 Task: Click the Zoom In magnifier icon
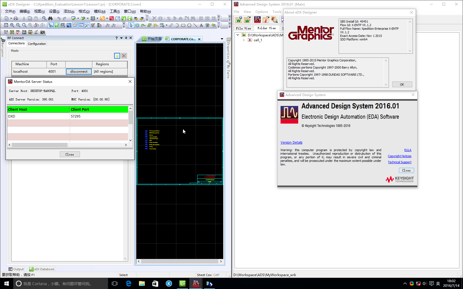point(12,25)
